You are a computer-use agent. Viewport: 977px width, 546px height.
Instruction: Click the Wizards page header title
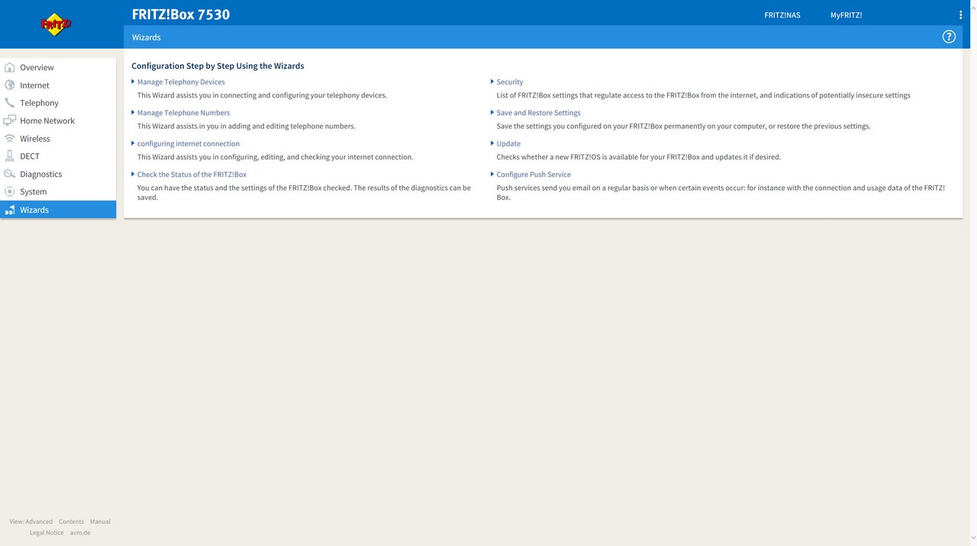(147, 37)
